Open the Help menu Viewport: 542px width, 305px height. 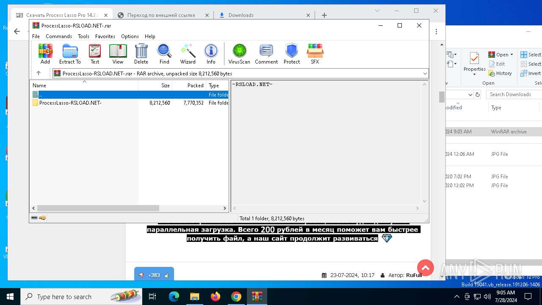pyautogui.click(x=150, y=36)
